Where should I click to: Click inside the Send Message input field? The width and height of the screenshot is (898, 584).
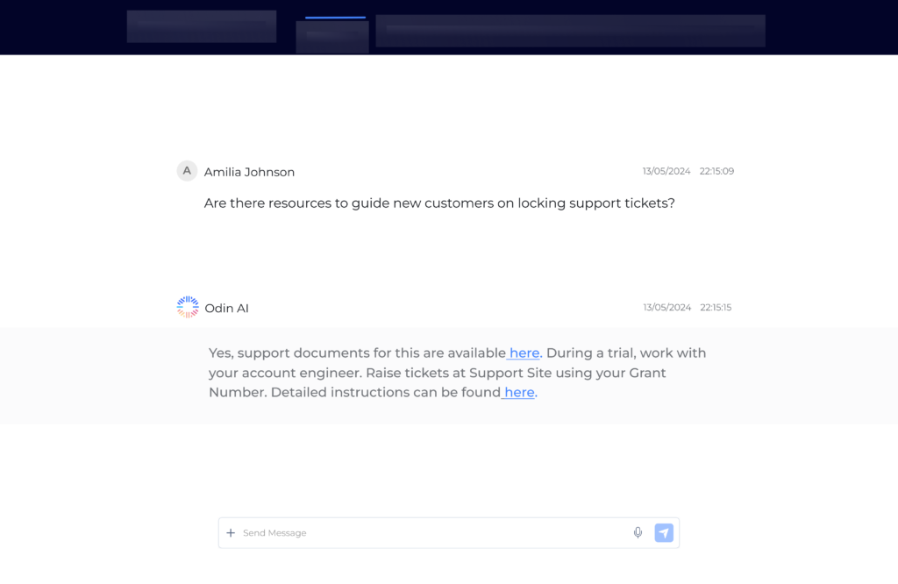tap(395, 532)
